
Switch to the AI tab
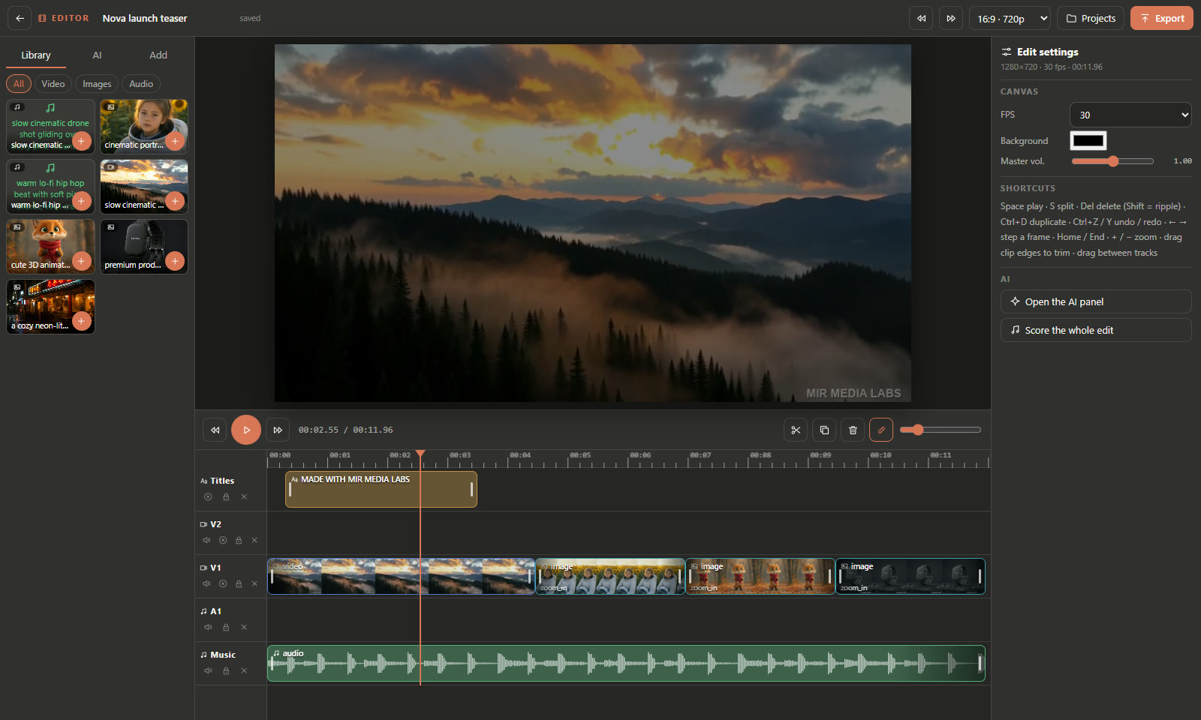tap(97, 55)
